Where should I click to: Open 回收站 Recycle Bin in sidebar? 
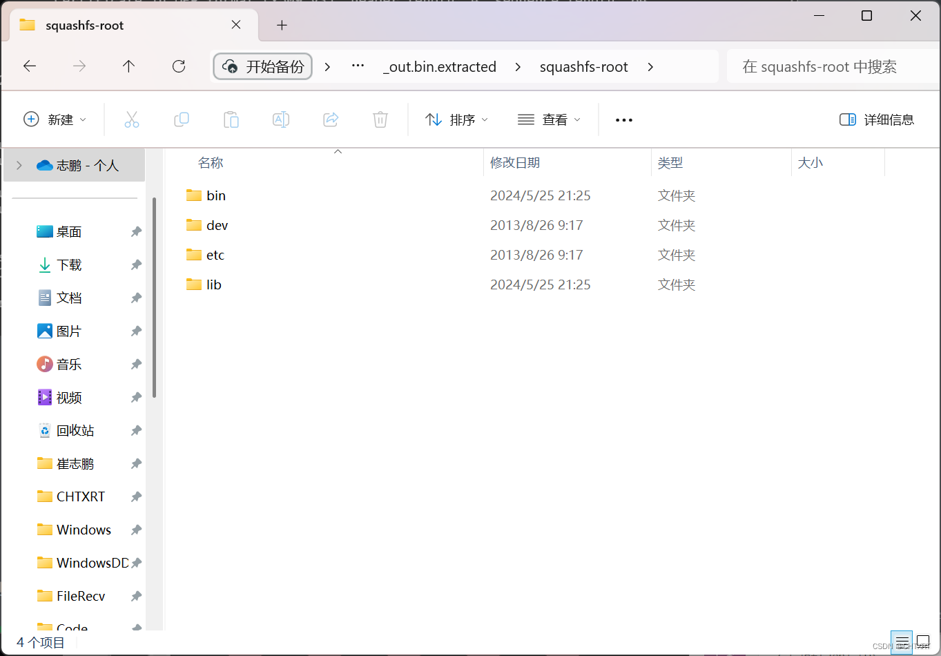point(75,431)
